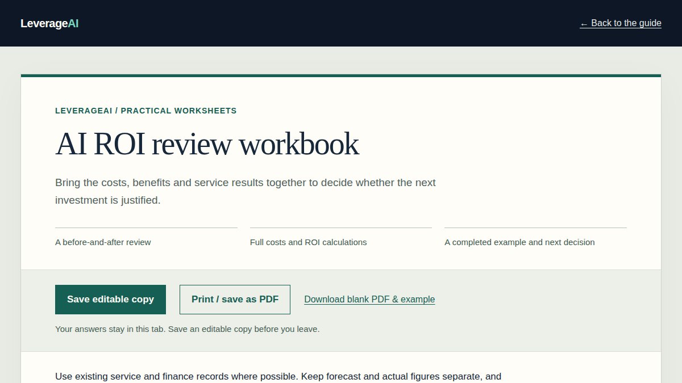
Task: Click 'Use existing service and finance records' paragraph
Action: pyautogui.click(x=278, y=377)
